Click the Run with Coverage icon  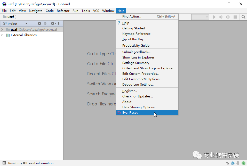tap(228, 17)
